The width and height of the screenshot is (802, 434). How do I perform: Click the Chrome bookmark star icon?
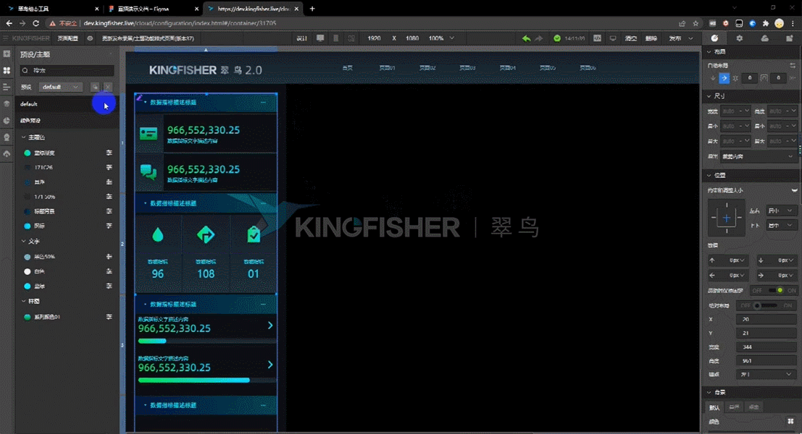(696, 23)
